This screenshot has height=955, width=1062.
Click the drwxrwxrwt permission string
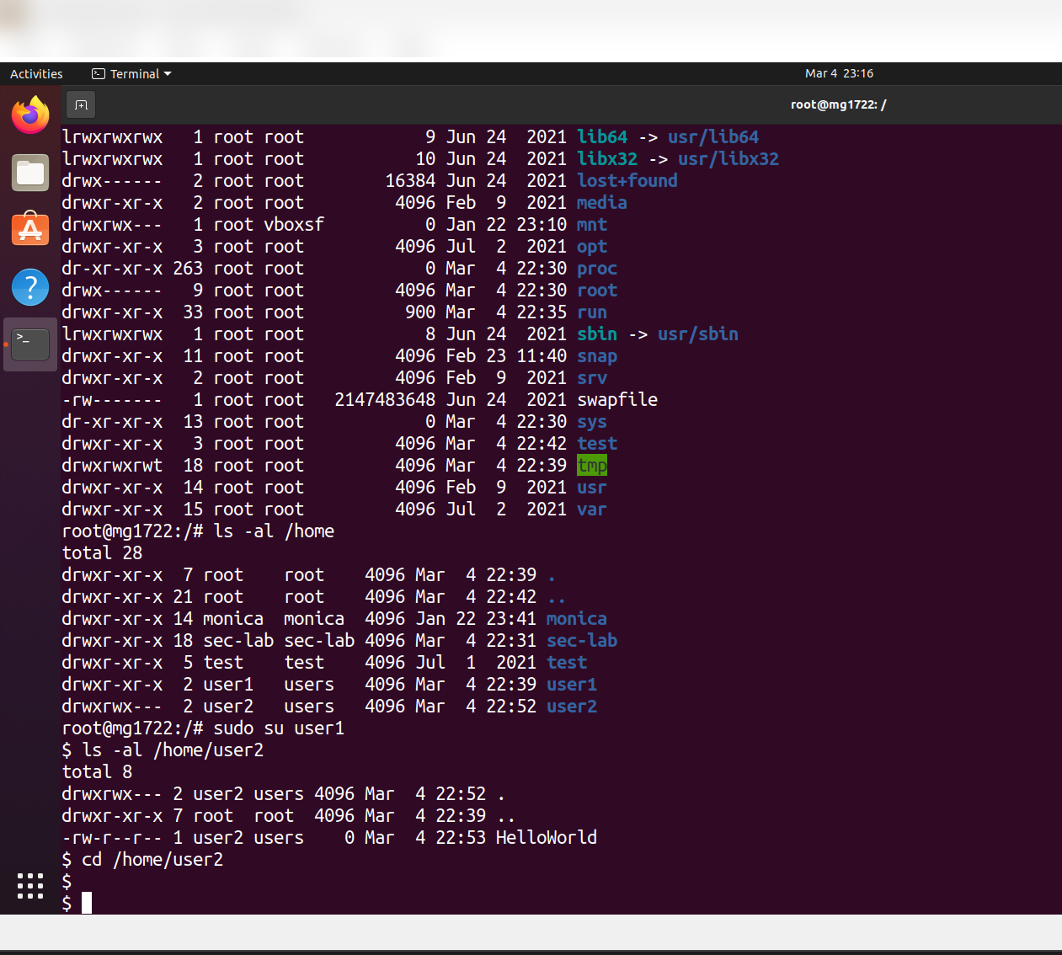click(x=112, y=465)
